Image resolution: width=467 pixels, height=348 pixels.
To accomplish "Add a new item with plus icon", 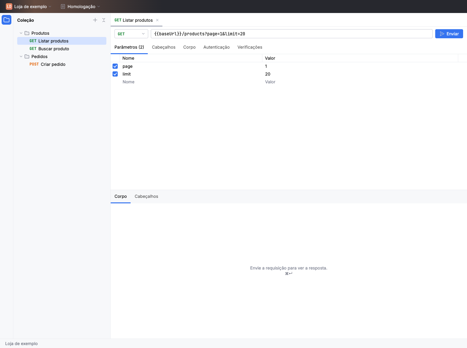I will coord(95,20).
